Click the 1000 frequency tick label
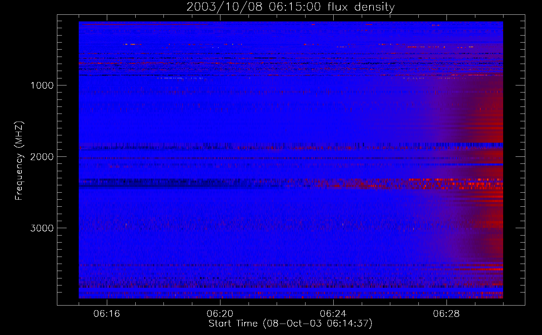The image size is (542, 335). [42, 85]
